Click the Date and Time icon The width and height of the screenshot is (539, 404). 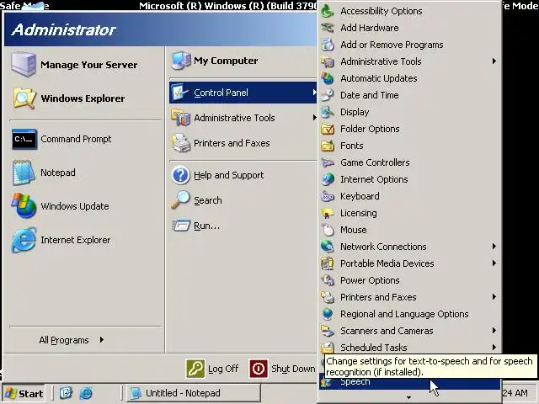tap(328, 95)
